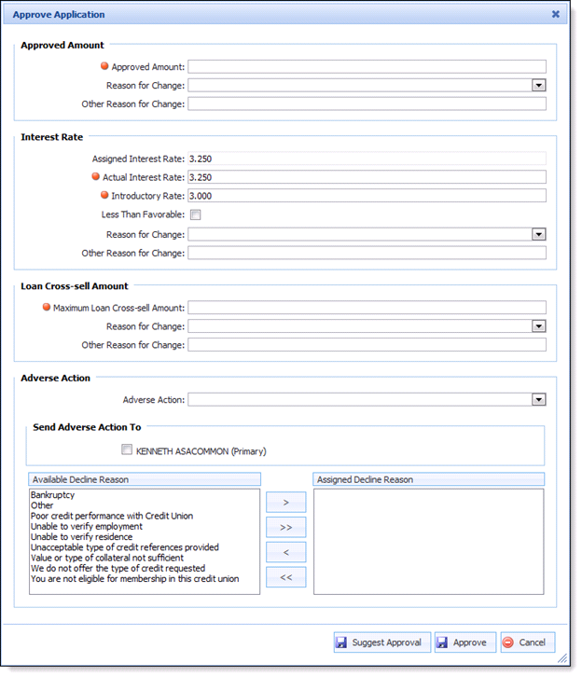
Task: Select Value or type of collateral not sufficient
Action: [x=107, y=558]
